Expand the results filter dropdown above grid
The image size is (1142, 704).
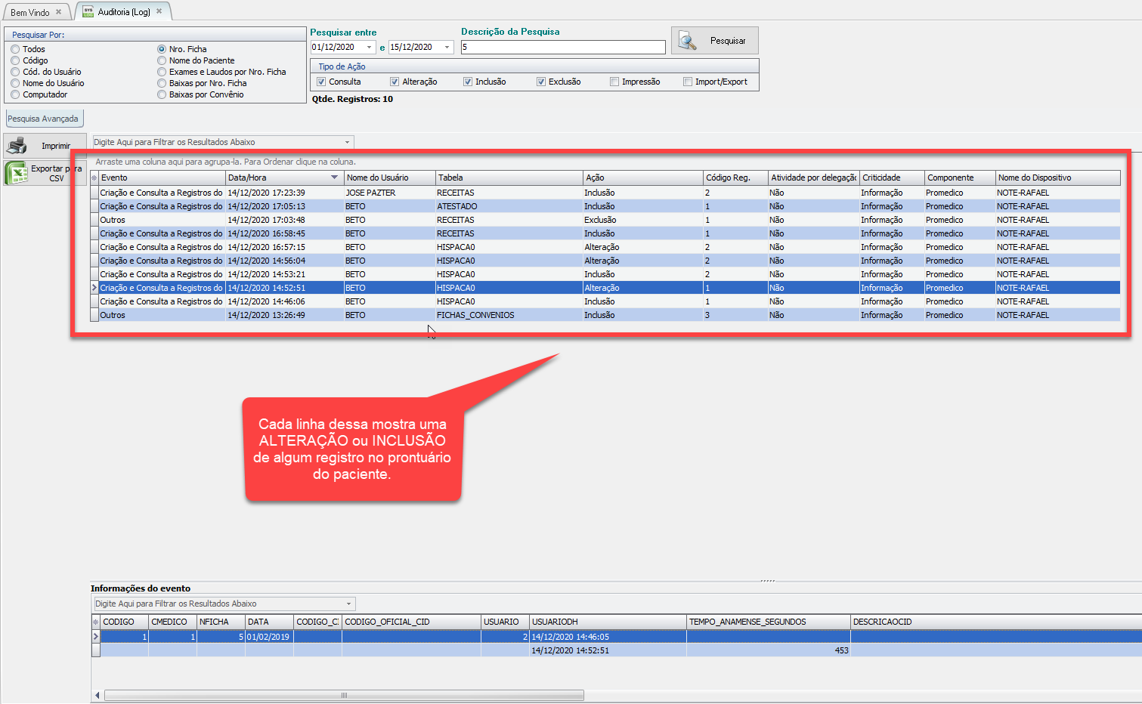[x=347, y=142]
